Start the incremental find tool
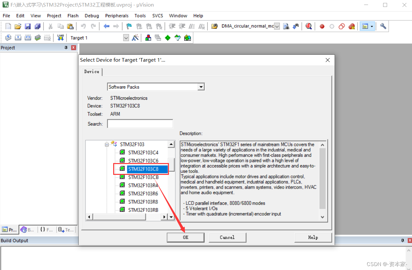Viewport: 412px width, 270px height. pos(296,26)
